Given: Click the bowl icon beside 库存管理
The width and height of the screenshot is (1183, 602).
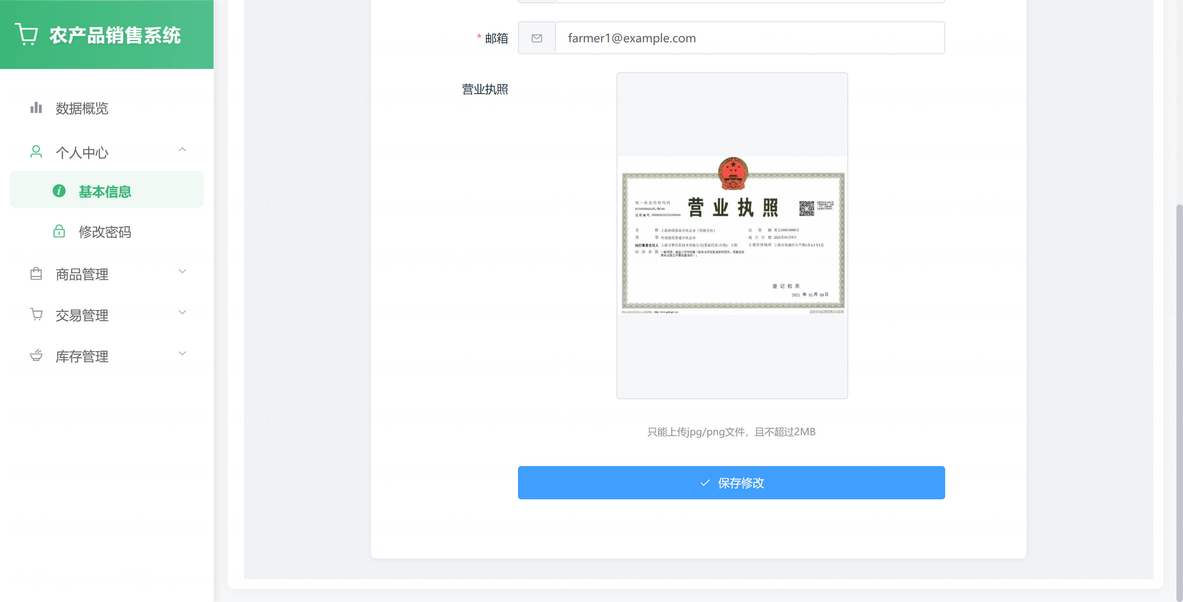Looking at the screenshot, I should (36, 356).
